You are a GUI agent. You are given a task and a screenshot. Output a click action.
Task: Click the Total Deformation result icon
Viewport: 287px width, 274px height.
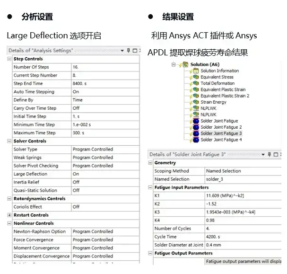[196, 83]
